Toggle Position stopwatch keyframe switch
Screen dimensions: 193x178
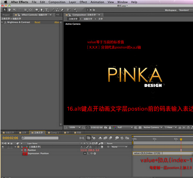[25, 150]
